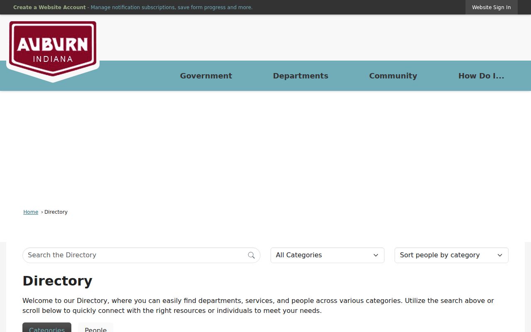Screen dimensions: 531x332
Task: Click the Directory page heading
Action: (57, 281)
